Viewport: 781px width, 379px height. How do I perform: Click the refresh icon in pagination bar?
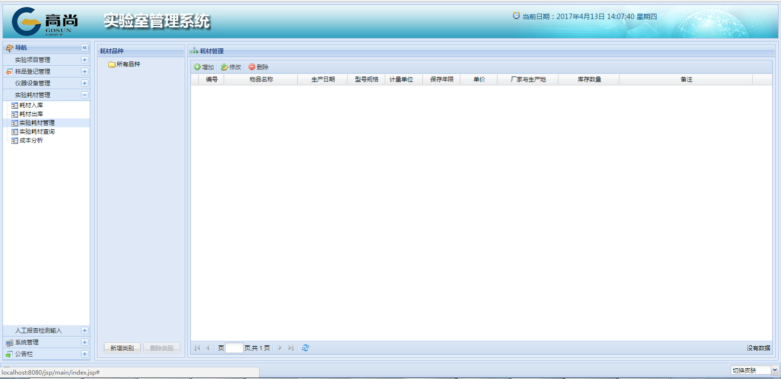[x=306, y=348]
